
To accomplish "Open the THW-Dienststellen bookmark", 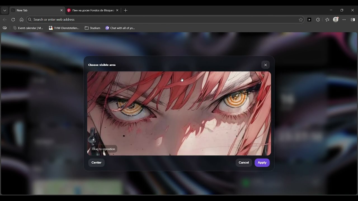I will [x=64, y=28].
